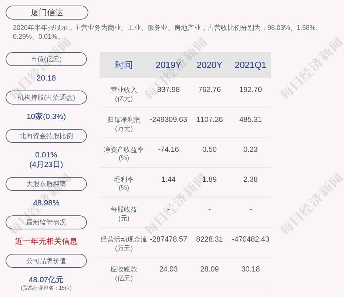Click net profit value 1107.26

tap(209, 120)
